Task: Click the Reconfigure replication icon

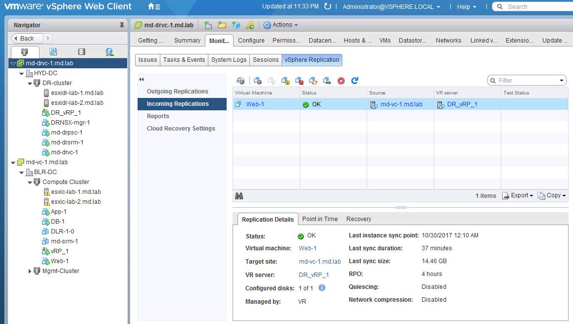Action: (258, 81)
